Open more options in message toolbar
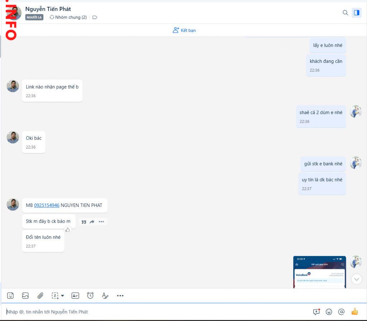Screen dimensions: 367x321 click(120, 296)
